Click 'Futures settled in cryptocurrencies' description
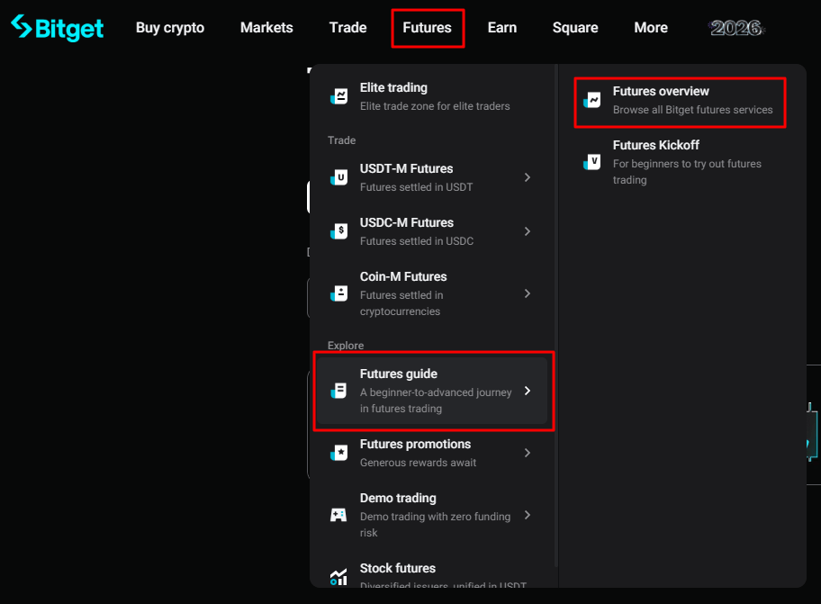821x604 pixels. [401, 303]
